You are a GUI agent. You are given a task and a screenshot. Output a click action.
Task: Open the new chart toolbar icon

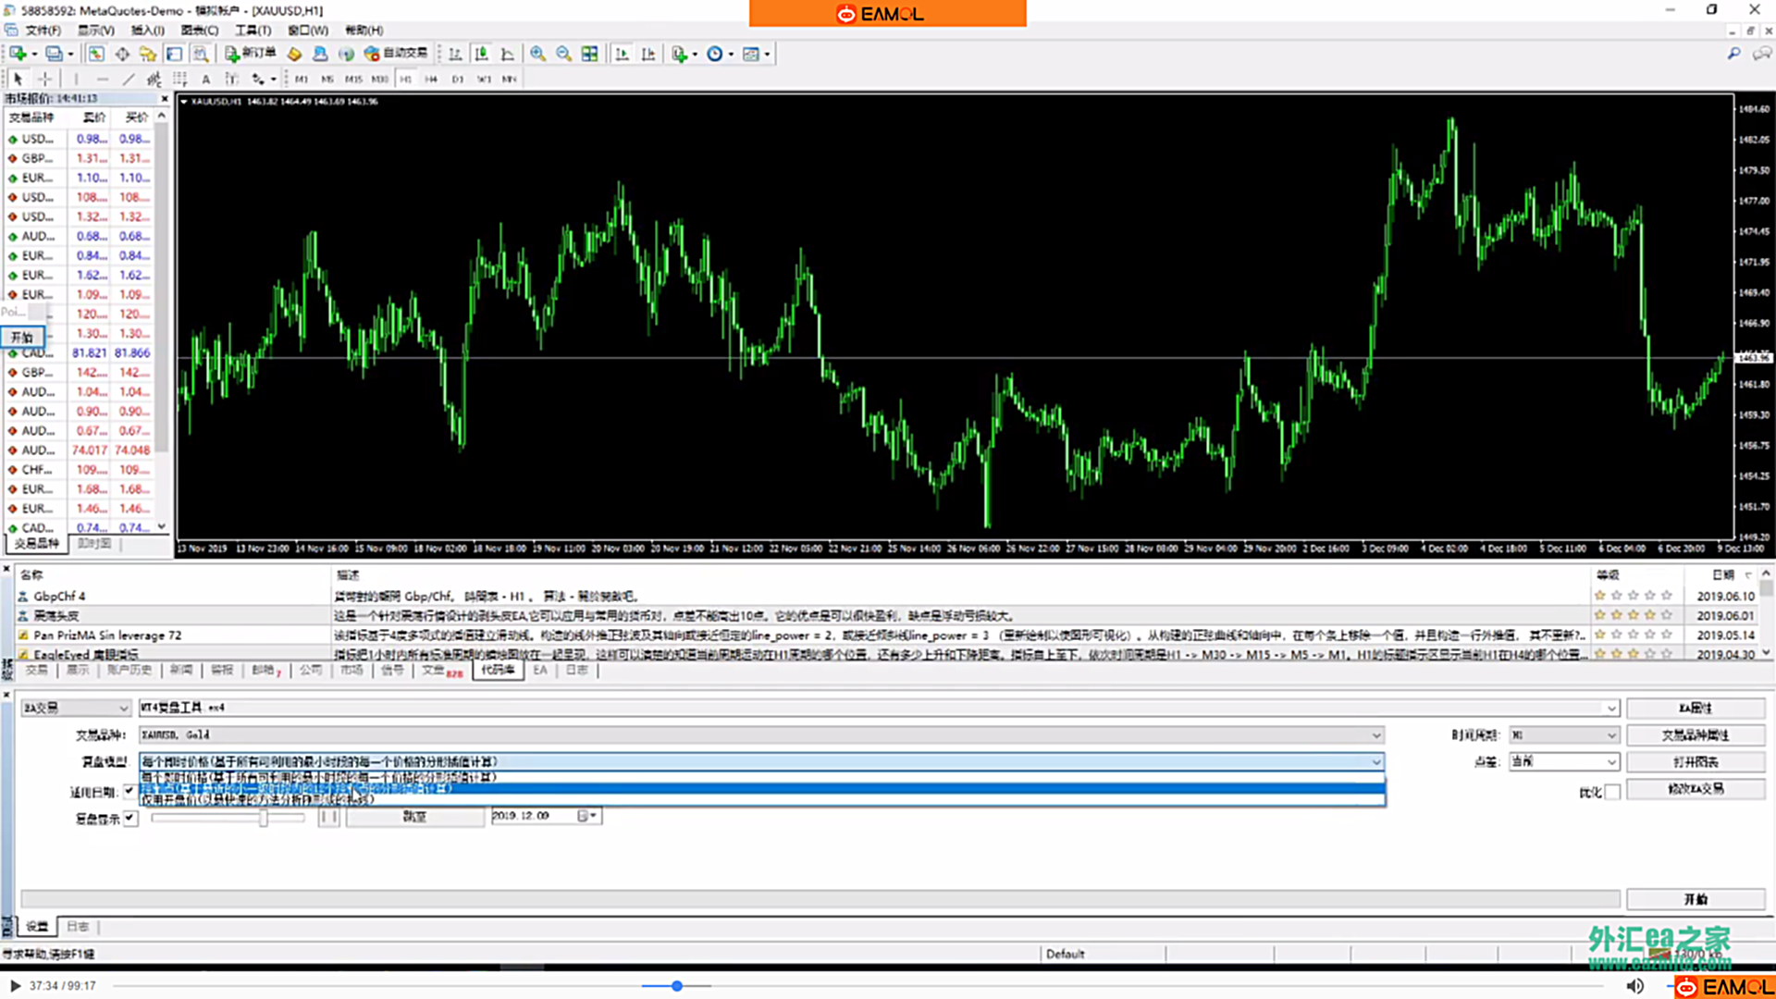(18, 54)
